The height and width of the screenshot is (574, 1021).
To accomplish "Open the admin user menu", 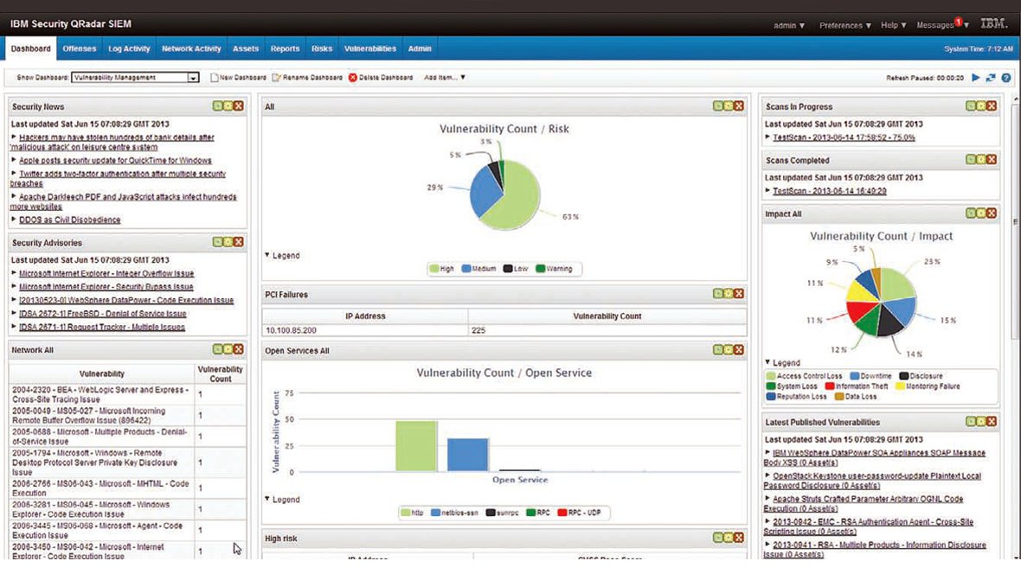I will [789, 25].
